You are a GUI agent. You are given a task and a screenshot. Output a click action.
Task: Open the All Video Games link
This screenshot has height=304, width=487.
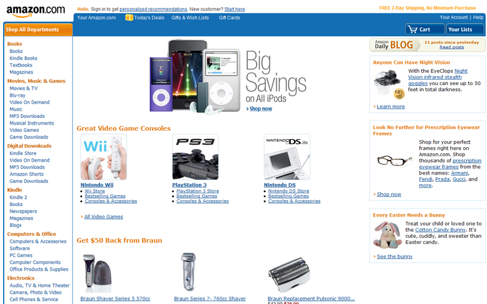103,216
